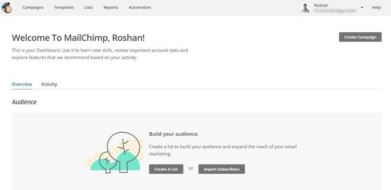Expand the account dropdown chevron
The height and width of the screenshot is (190, 391).
362,7
